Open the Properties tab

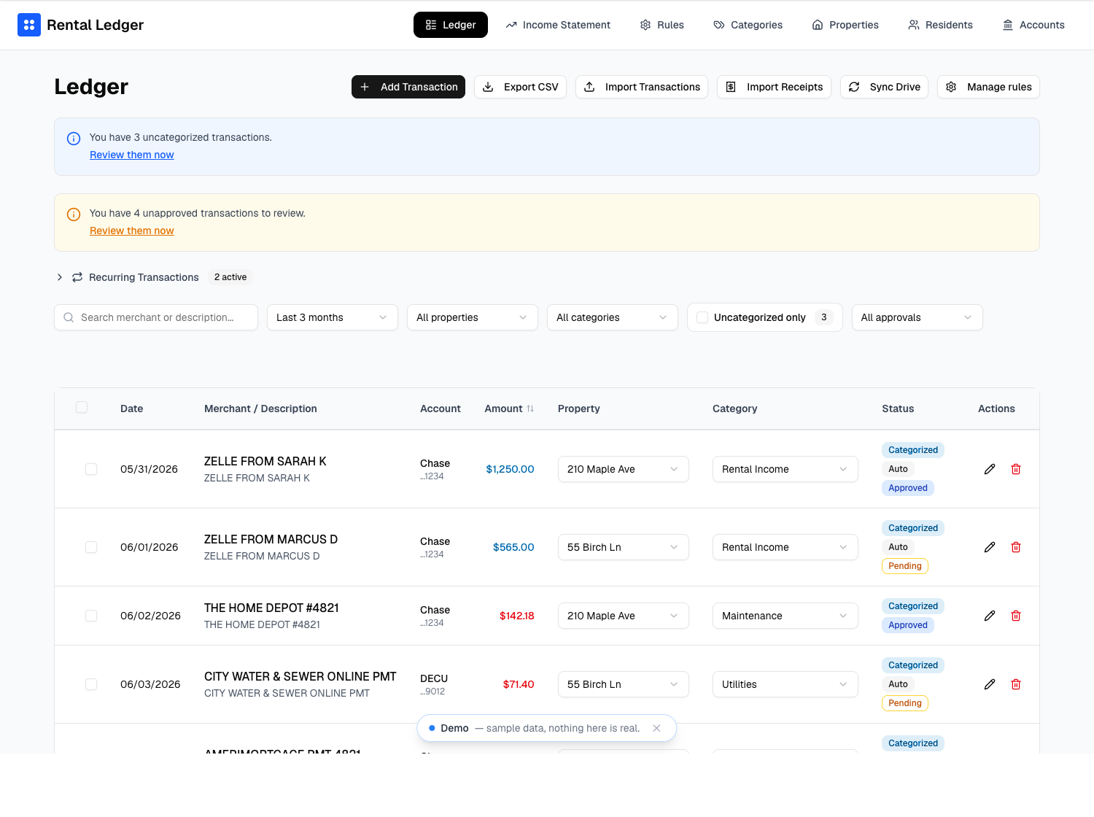[x=845, y=25]
